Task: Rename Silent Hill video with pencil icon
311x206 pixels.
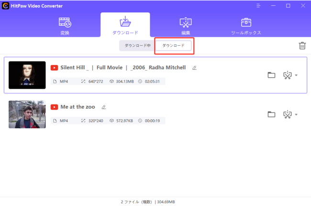Action: (x=194, y=68)
